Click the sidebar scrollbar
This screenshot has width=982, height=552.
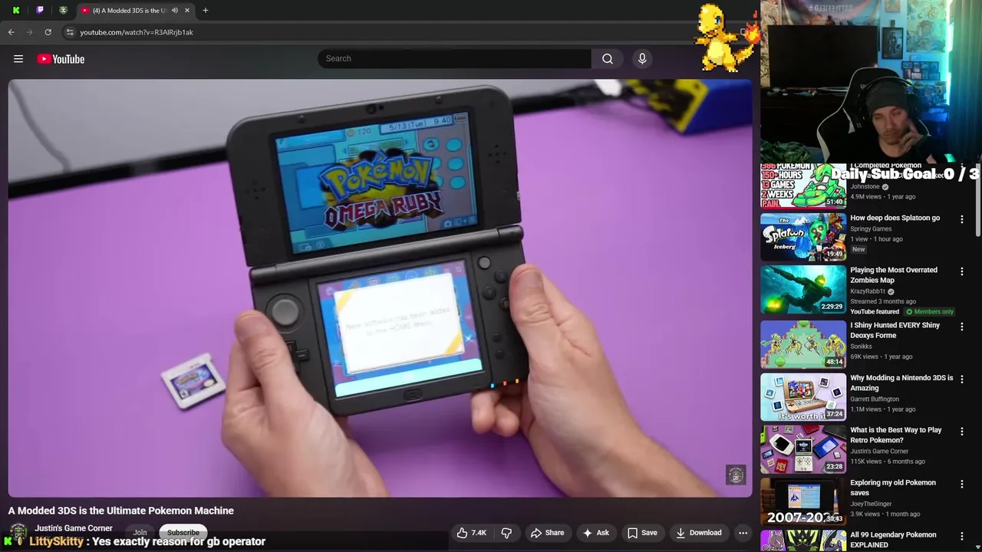tap(977, 199)
